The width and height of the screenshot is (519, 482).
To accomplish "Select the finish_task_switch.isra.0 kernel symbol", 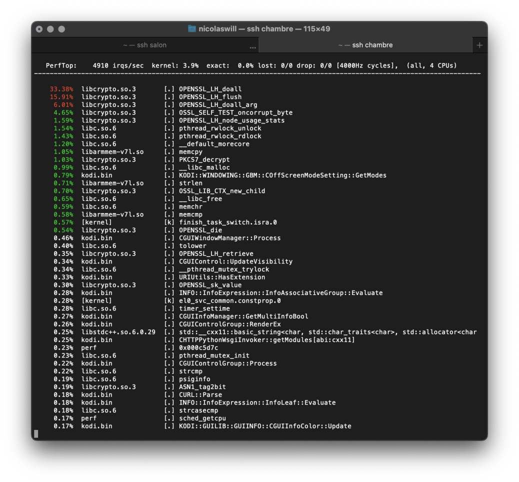I will click(227, 222).
